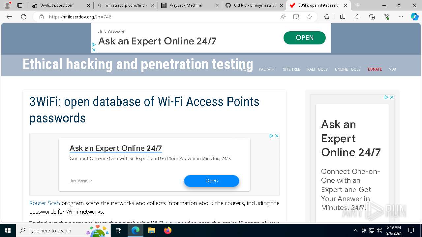Open the Edge profile icon
Image resolution: width=422 pixels, height=237 pixels.
click(x=7, y=5)
